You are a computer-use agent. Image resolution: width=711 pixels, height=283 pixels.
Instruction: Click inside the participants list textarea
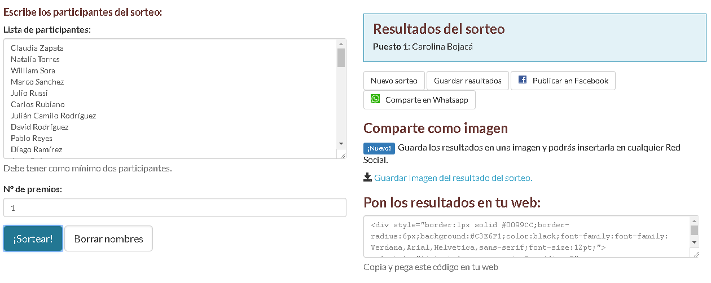(x=169, y=99)
